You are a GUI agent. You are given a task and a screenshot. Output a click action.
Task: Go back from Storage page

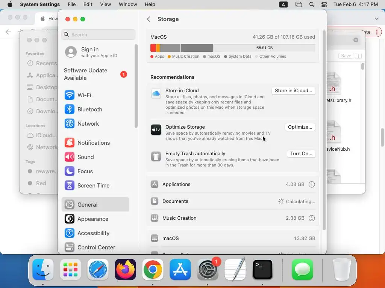[149, 19]
